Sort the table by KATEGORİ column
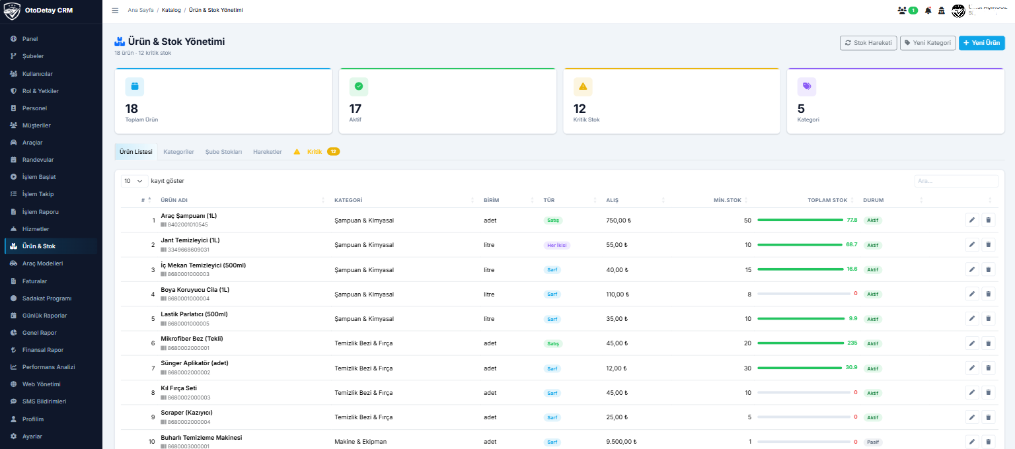Screen dimensions: 1015x449 click(x=403, y=200)
